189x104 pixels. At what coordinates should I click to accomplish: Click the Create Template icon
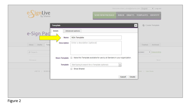pyautogui.click(x=143, y=25)
